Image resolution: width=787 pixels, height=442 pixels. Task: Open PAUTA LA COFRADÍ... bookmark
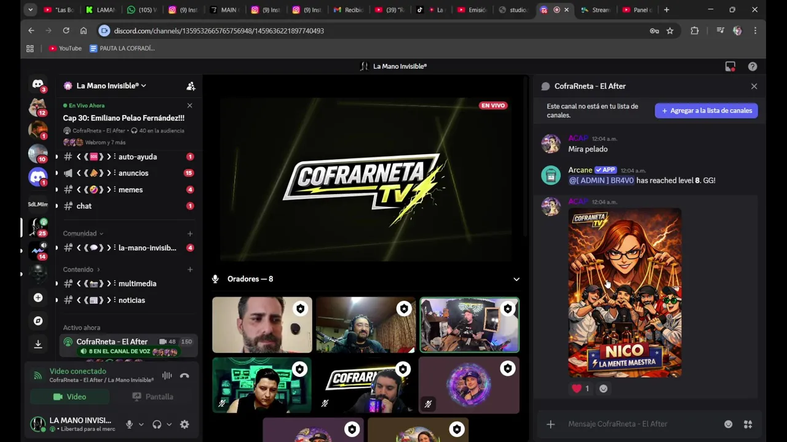click(x=122, y=48)
